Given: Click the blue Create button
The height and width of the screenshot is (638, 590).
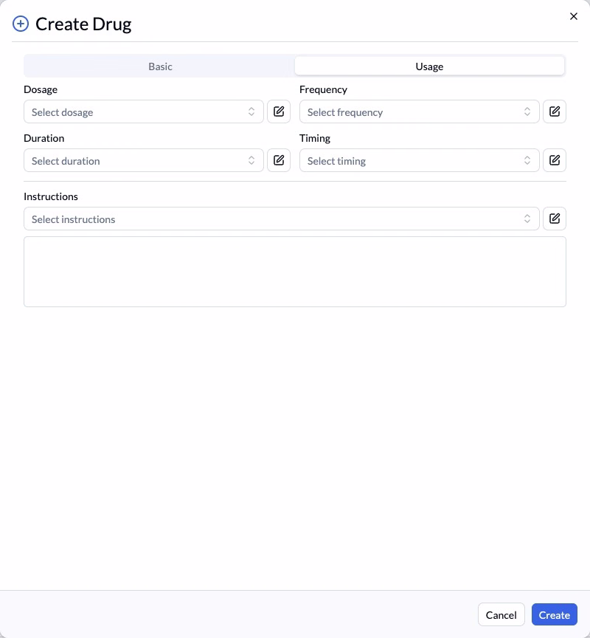Looking at the screenshot, I should point(555,614).
